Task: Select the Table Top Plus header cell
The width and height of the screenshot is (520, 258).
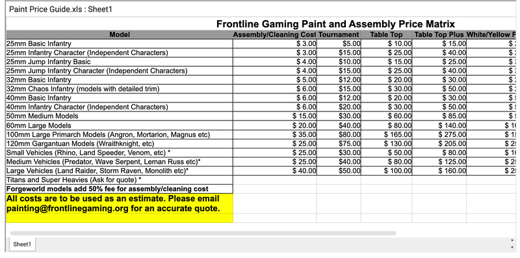Action: pyautogui.click(x=439, y=35)
